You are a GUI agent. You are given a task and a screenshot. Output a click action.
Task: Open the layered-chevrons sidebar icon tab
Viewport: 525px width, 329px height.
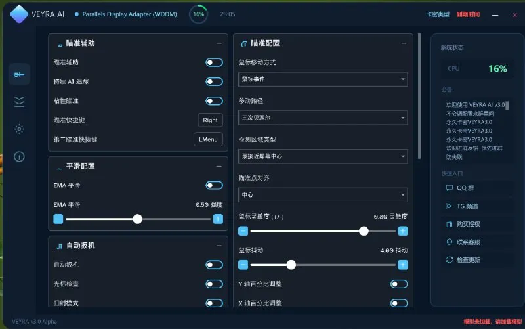[19, 102]
